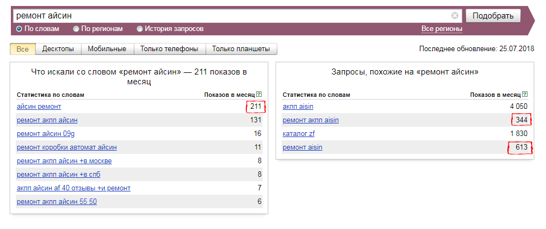Viewport: 546px width, 229px height.
Task: Switch to the 'Только телефоны' tab
Action: coord(169,49)
